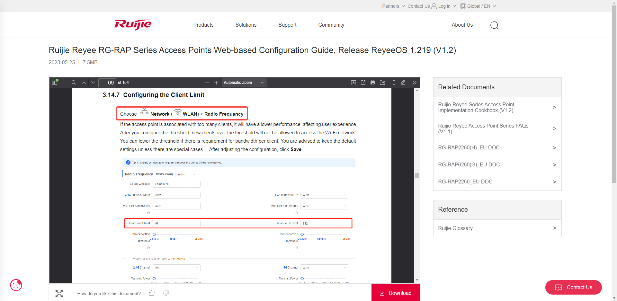Toggle the PDF viewer sidebar

click(x=55, y=83)
